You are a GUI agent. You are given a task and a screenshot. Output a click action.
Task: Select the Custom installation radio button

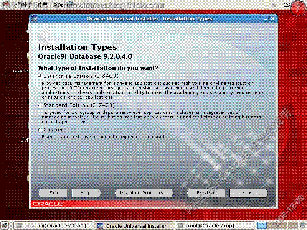pyautogui.click(x=40, y=130)
